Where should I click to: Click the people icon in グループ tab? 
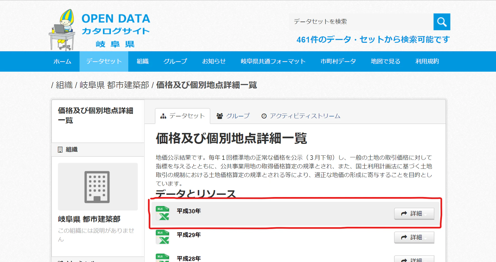coord(220,116)
